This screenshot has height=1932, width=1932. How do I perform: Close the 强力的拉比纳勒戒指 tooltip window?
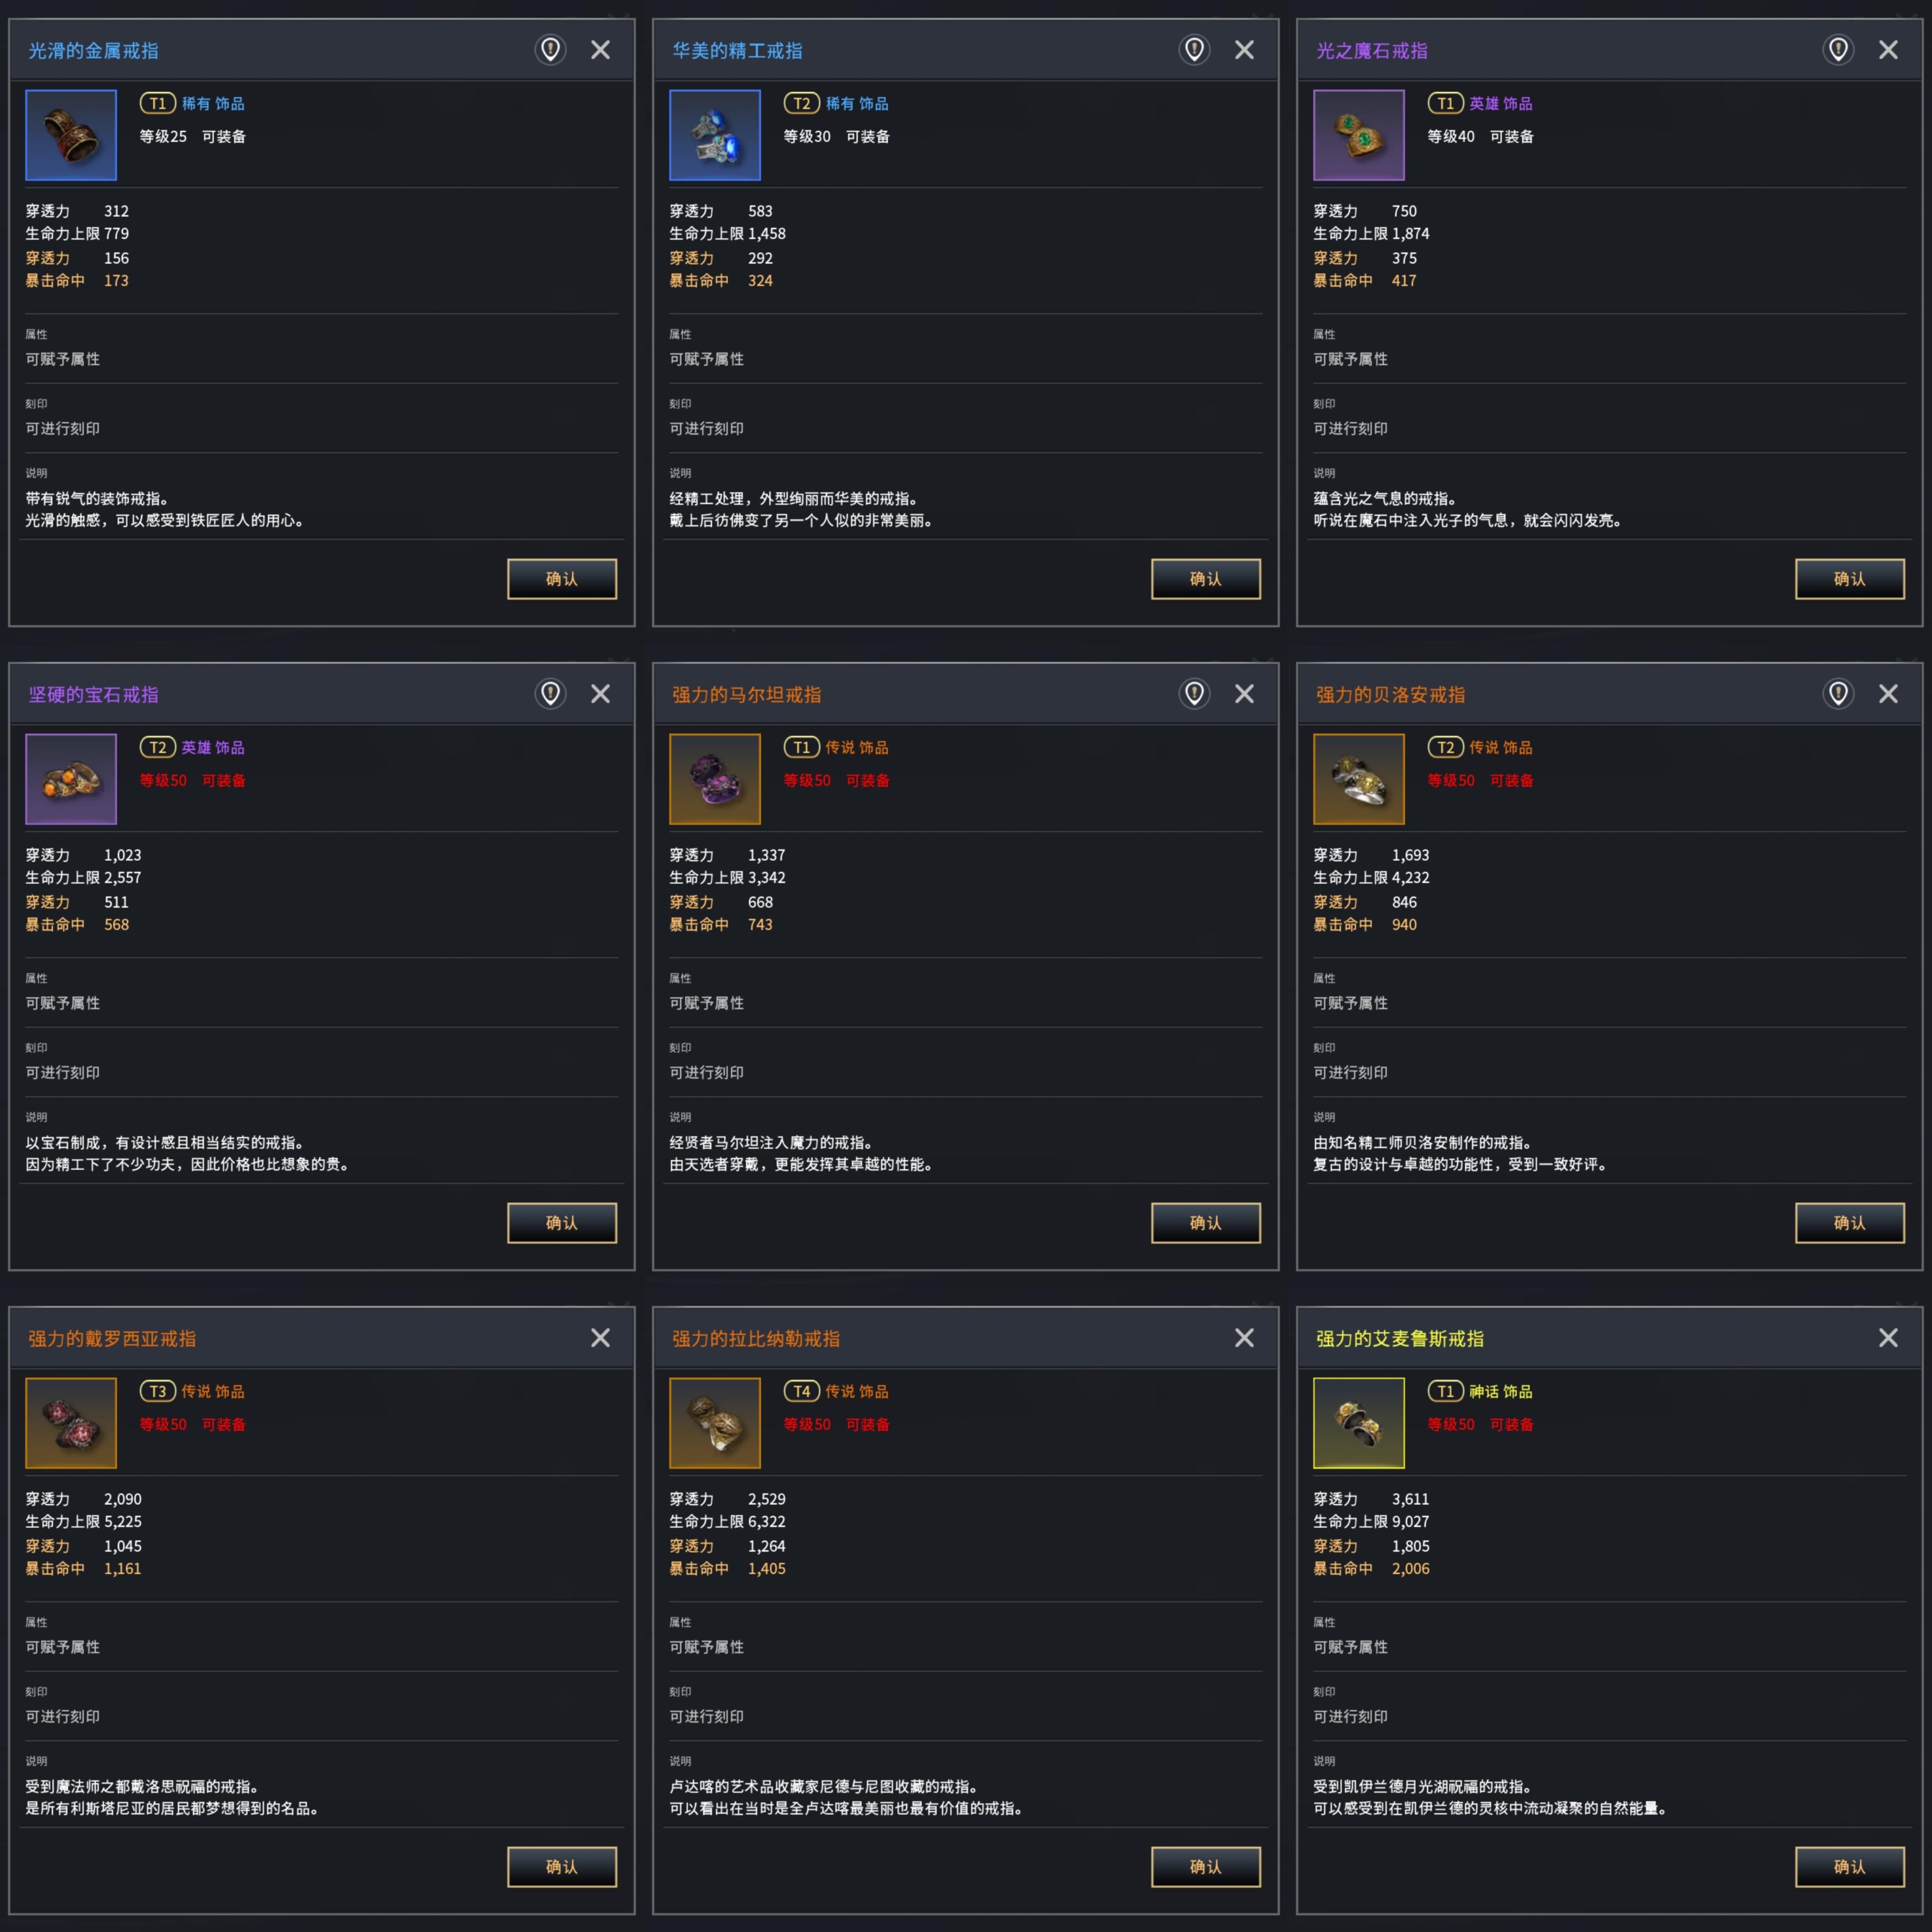(1244, 1338)
